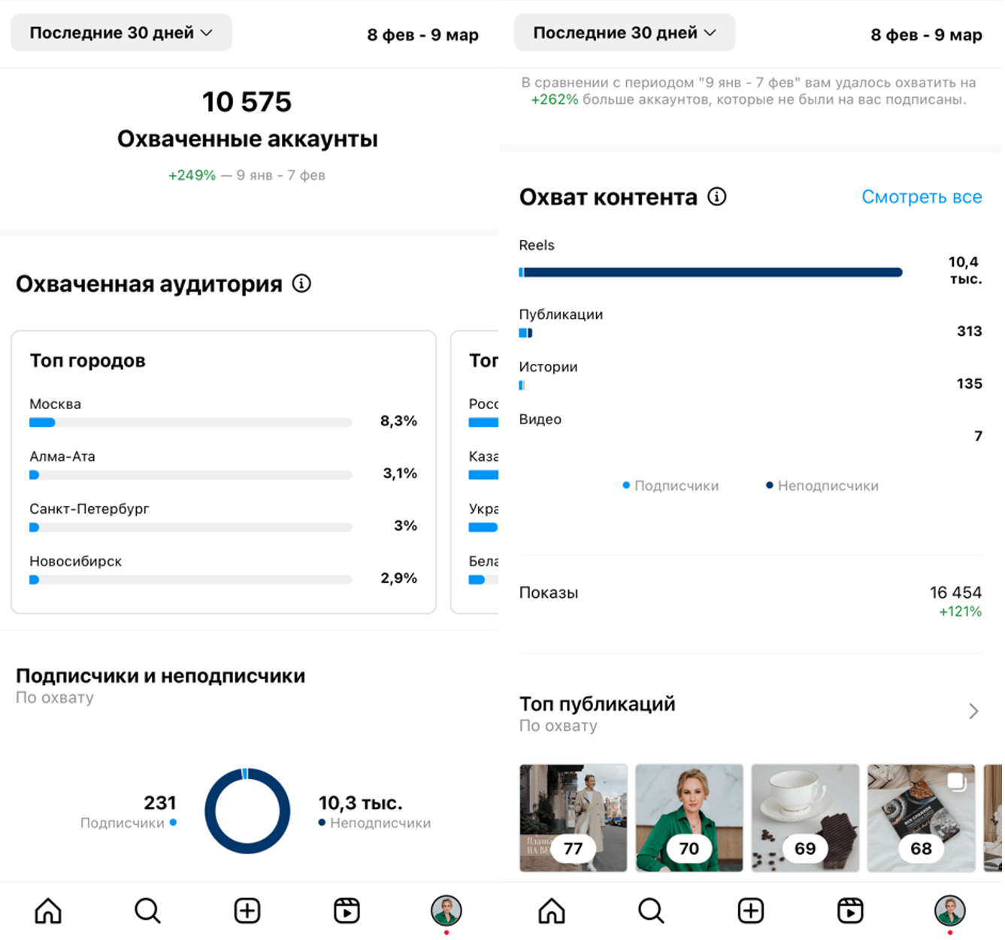Open the coffee cup thumbnail with 69
The height and width of the screenshot is (940, 1005).
click(805, 818)
